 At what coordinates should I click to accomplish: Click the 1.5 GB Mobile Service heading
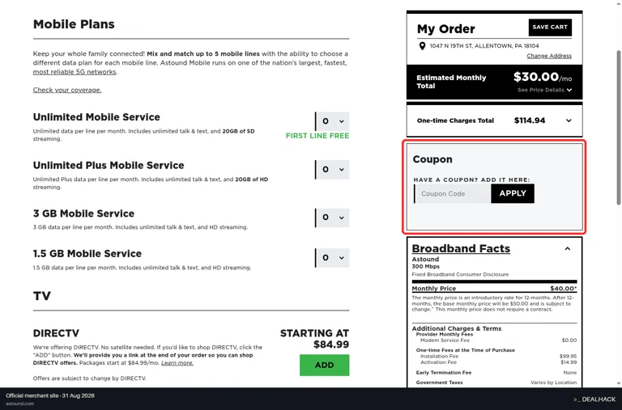(87, 254)
